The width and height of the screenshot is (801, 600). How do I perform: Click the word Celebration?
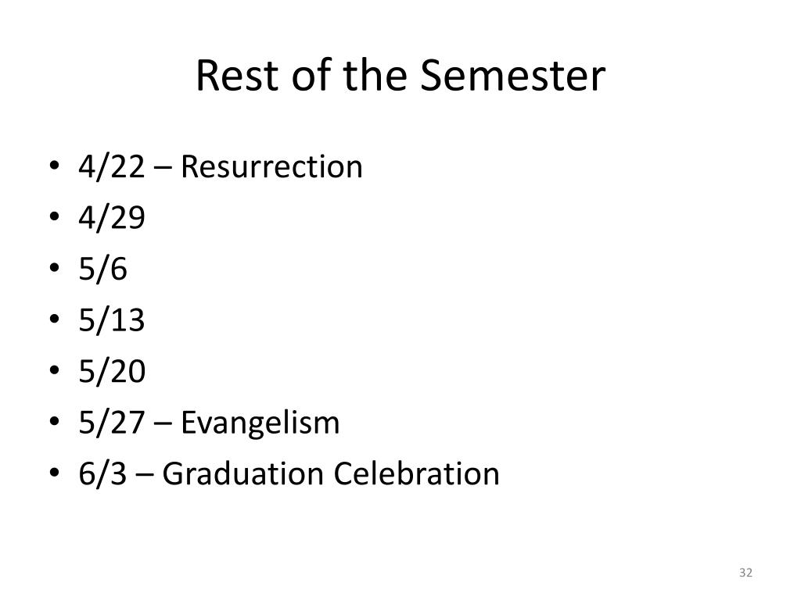(x=417, y=473)
